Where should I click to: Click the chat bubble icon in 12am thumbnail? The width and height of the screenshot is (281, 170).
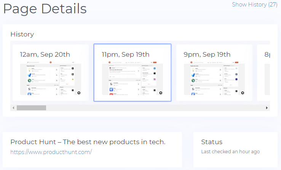coord(78,92)
